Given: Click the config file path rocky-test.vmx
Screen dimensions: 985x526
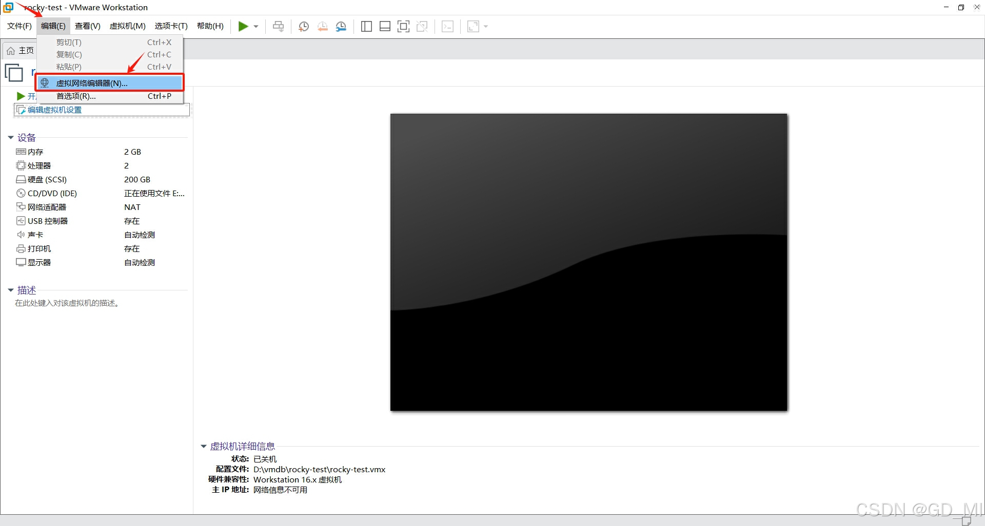Looking at the screenshot, I should click(319, 470).
